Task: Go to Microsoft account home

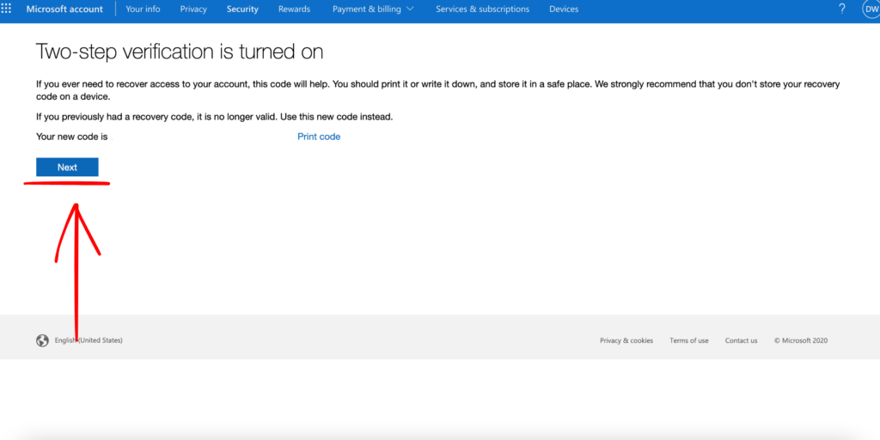Action: click(64, 9)
